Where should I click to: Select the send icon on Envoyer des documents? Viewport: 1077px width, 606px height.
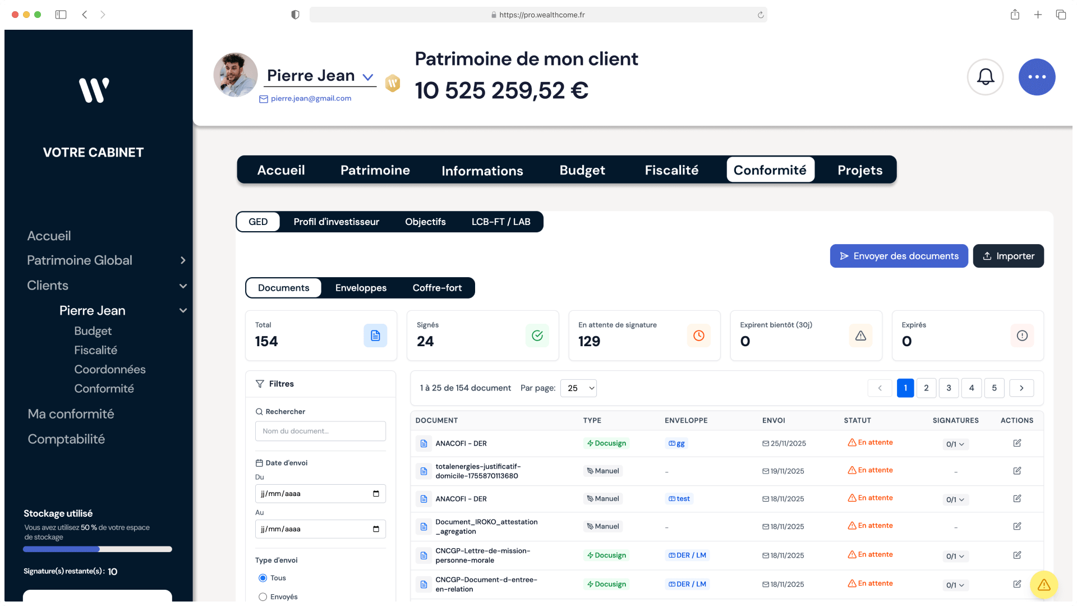(x=845, y=256)
